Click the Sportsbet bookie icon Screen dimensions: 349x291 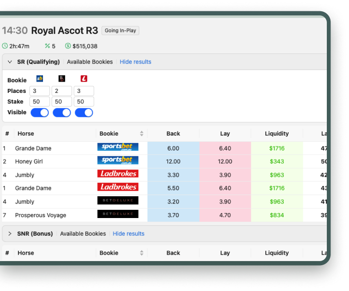coord(40,79)
